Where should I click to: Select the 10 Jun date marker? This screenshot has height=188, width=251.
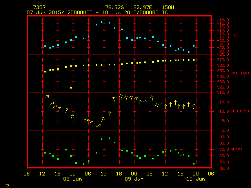[195, 179]
